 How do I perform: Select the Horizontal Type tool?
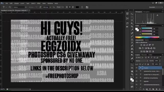(132, 62)
